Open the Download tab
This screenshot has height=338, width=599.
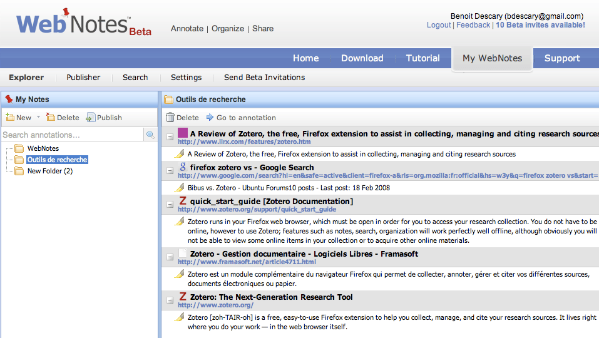362,58
